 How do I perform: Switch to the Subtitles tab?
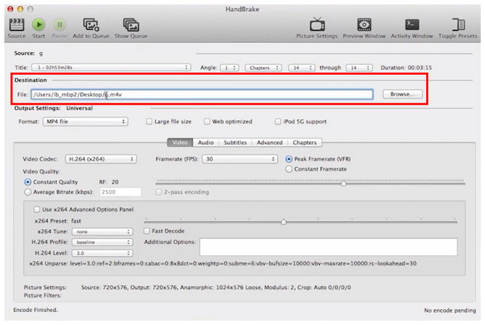[235, 143]
